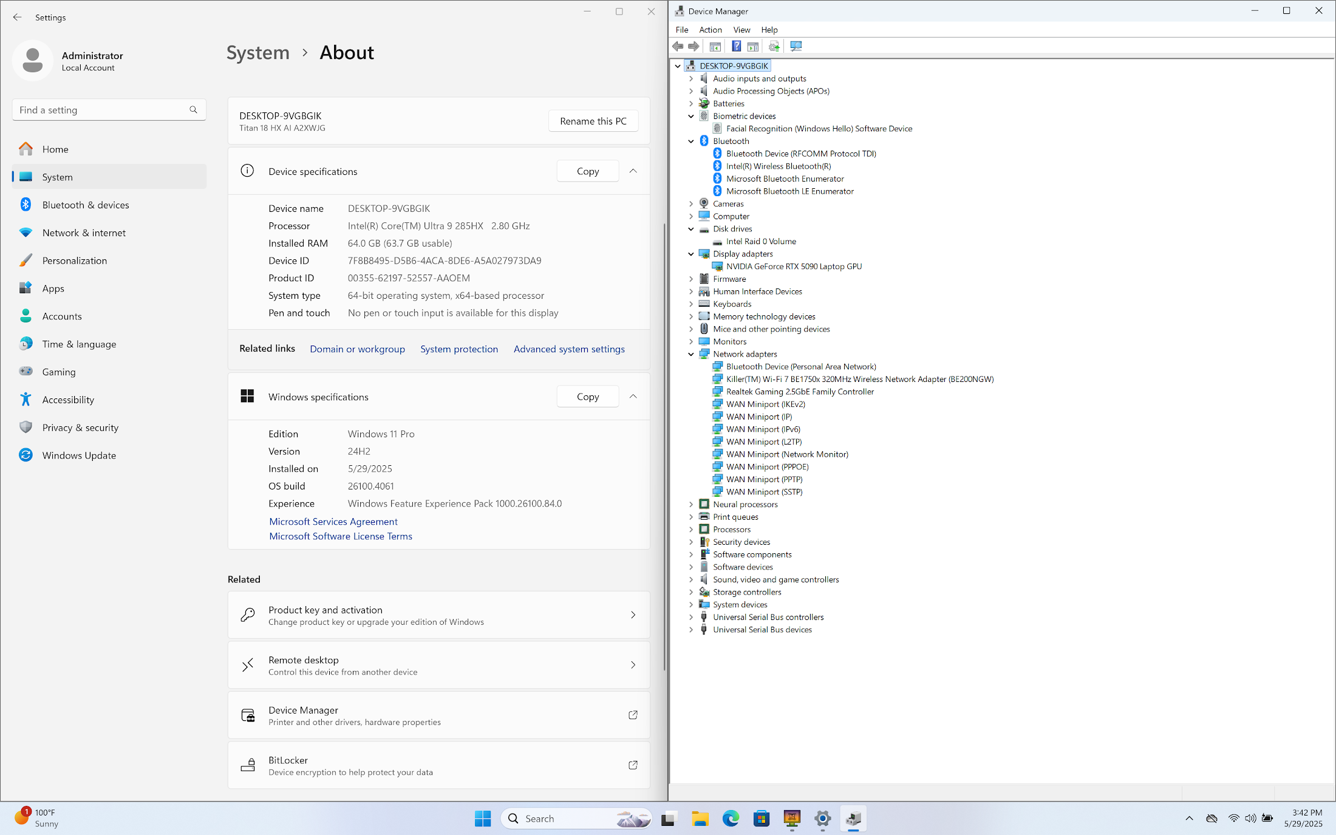1336x835 pixels.
Task: Open the Help menu in Device Manager
Action: [x=769, y=30]
